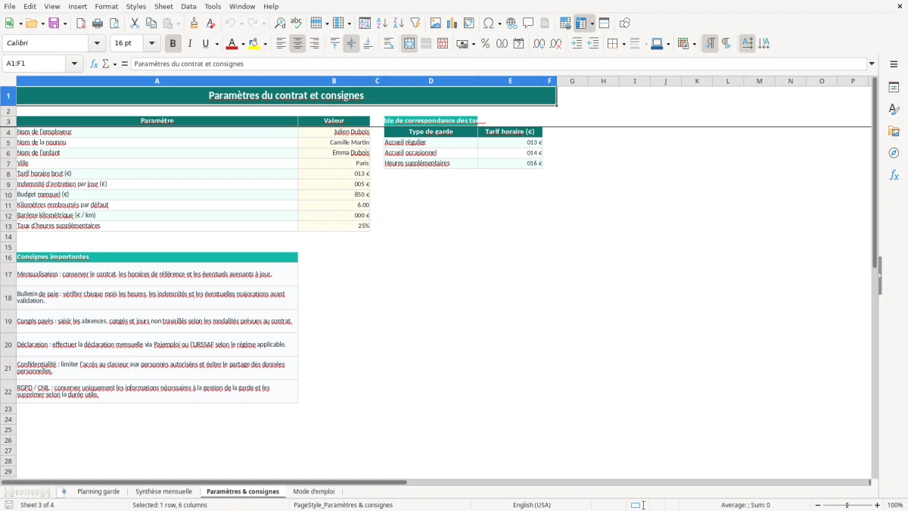Open the Data menu

coord(188,6)
